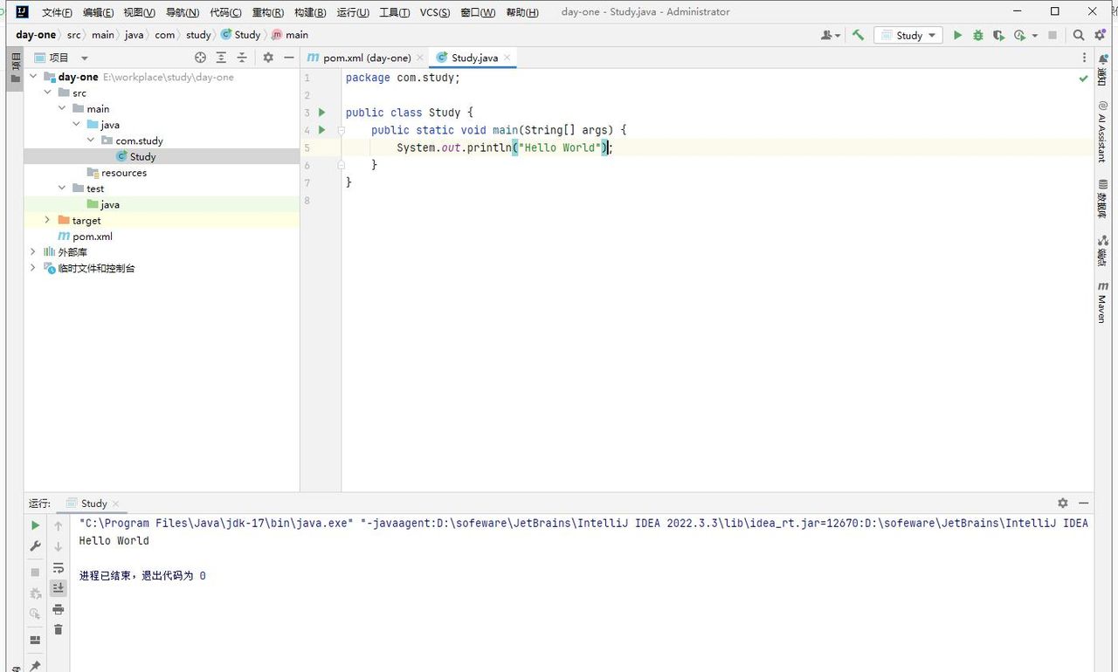Toggle pin tab in the run panel
Image resolution: width=1118 pixels, height=672 pixels.
click(x=35, y=666)
